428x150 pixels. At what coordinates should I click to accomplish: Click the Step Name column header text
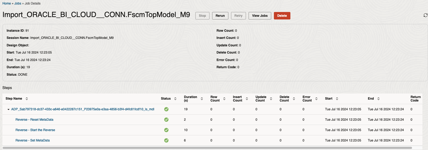(x=14, y=99)
